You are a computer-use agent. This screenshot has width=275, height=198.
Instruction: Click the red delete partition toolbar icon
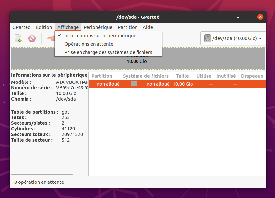click(x=32, y=38)
